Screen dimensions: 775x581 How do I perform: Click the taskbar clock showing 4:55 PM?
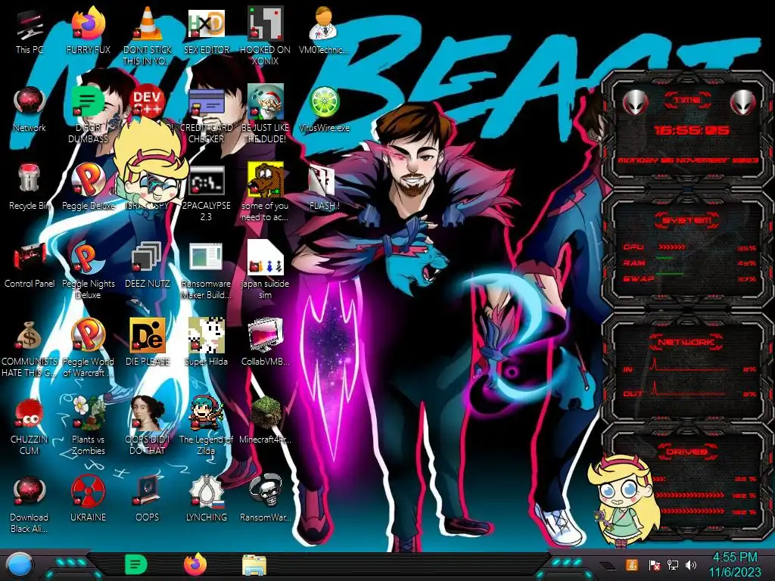(x=735, y=564)
